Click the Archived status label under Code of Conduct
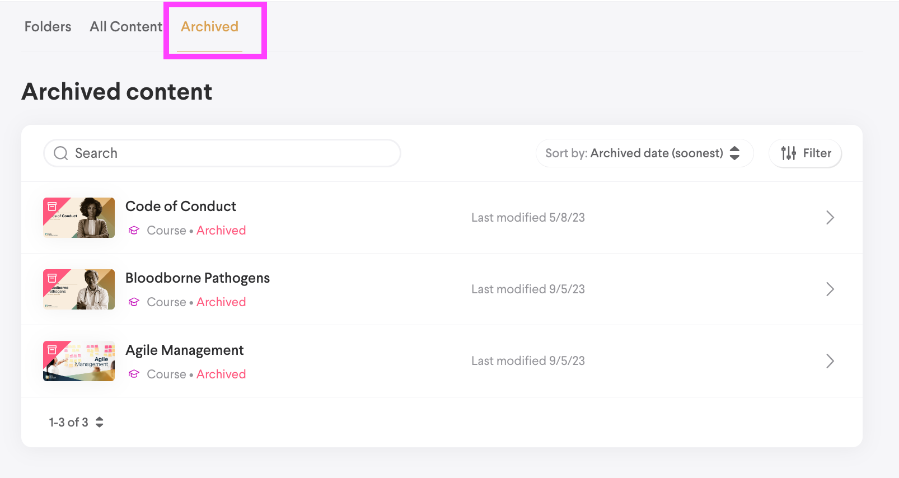899x478 pixels. [221, 230]
